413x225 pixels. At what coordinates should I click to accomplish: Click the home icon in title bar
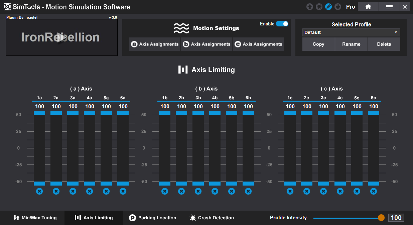point(368,7)
